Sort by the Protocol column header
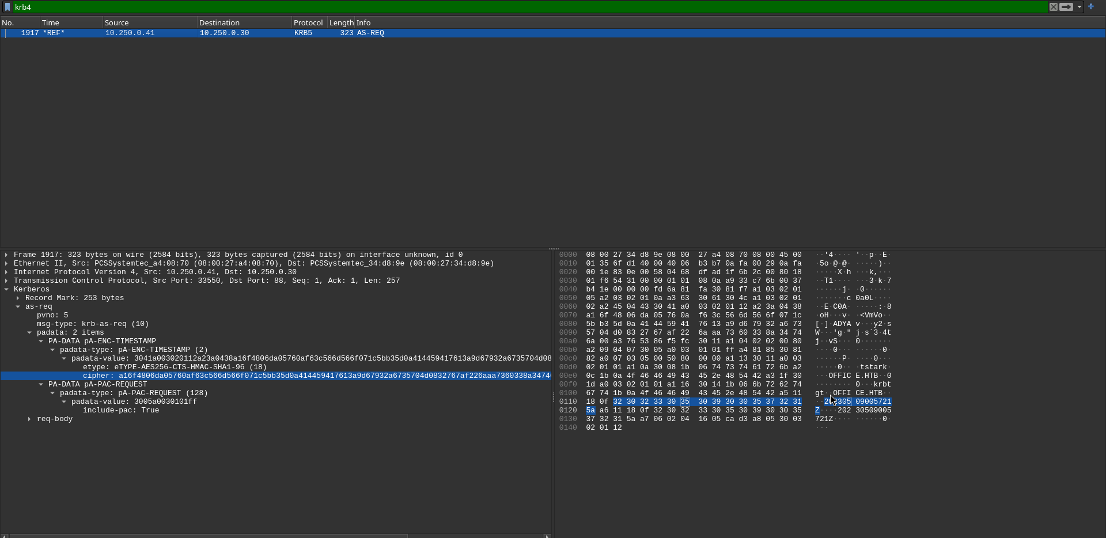Screen dimensions: 1106x538 click(308, 22)
